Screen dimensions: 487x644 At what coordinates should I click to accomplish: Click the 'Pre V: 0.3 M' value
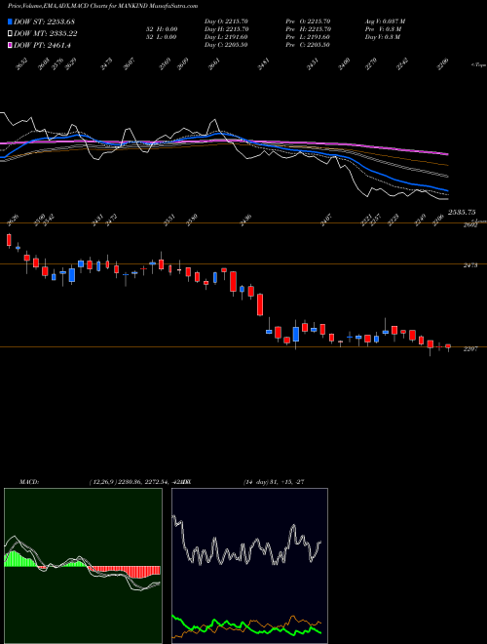[383, 29]
